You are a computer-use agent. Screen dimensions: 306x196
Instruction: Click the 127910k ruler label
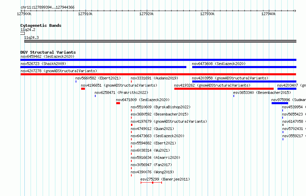pyautogui.click(x=85, y=14)
